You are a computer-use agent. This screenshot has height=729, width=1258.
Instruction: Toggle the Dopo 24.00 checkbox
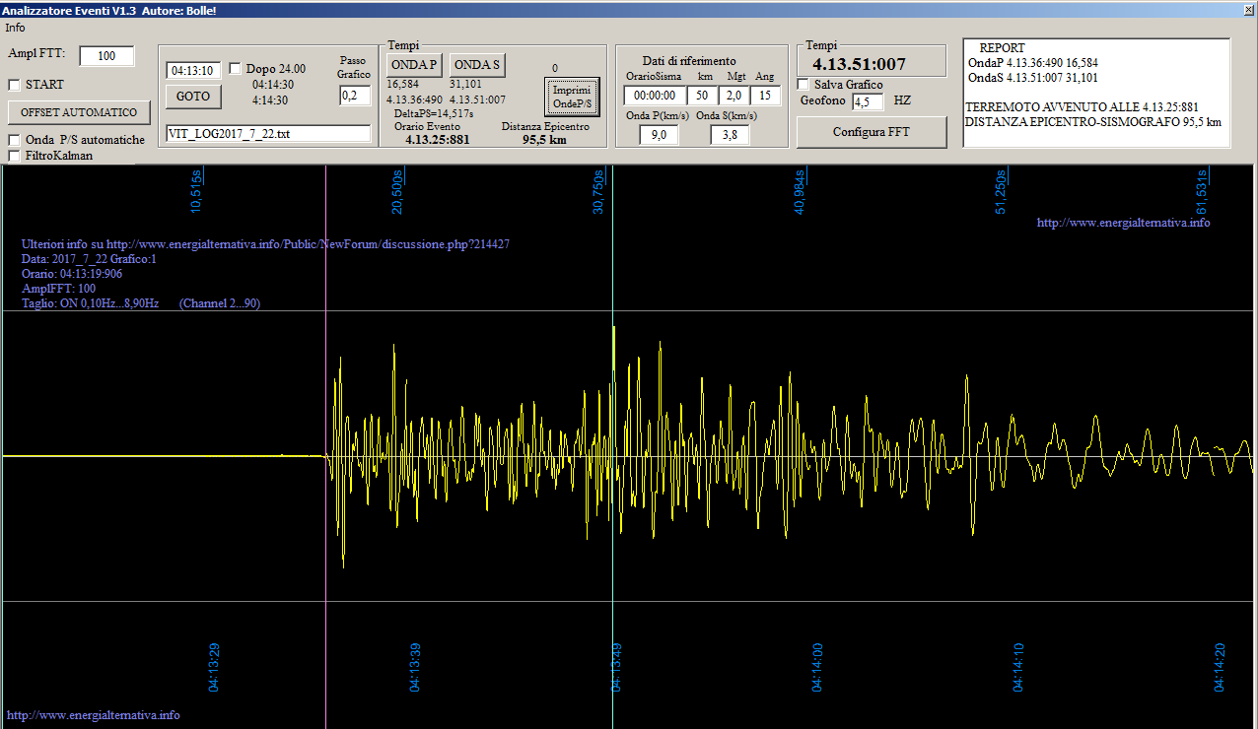click(x=235, y=69)
